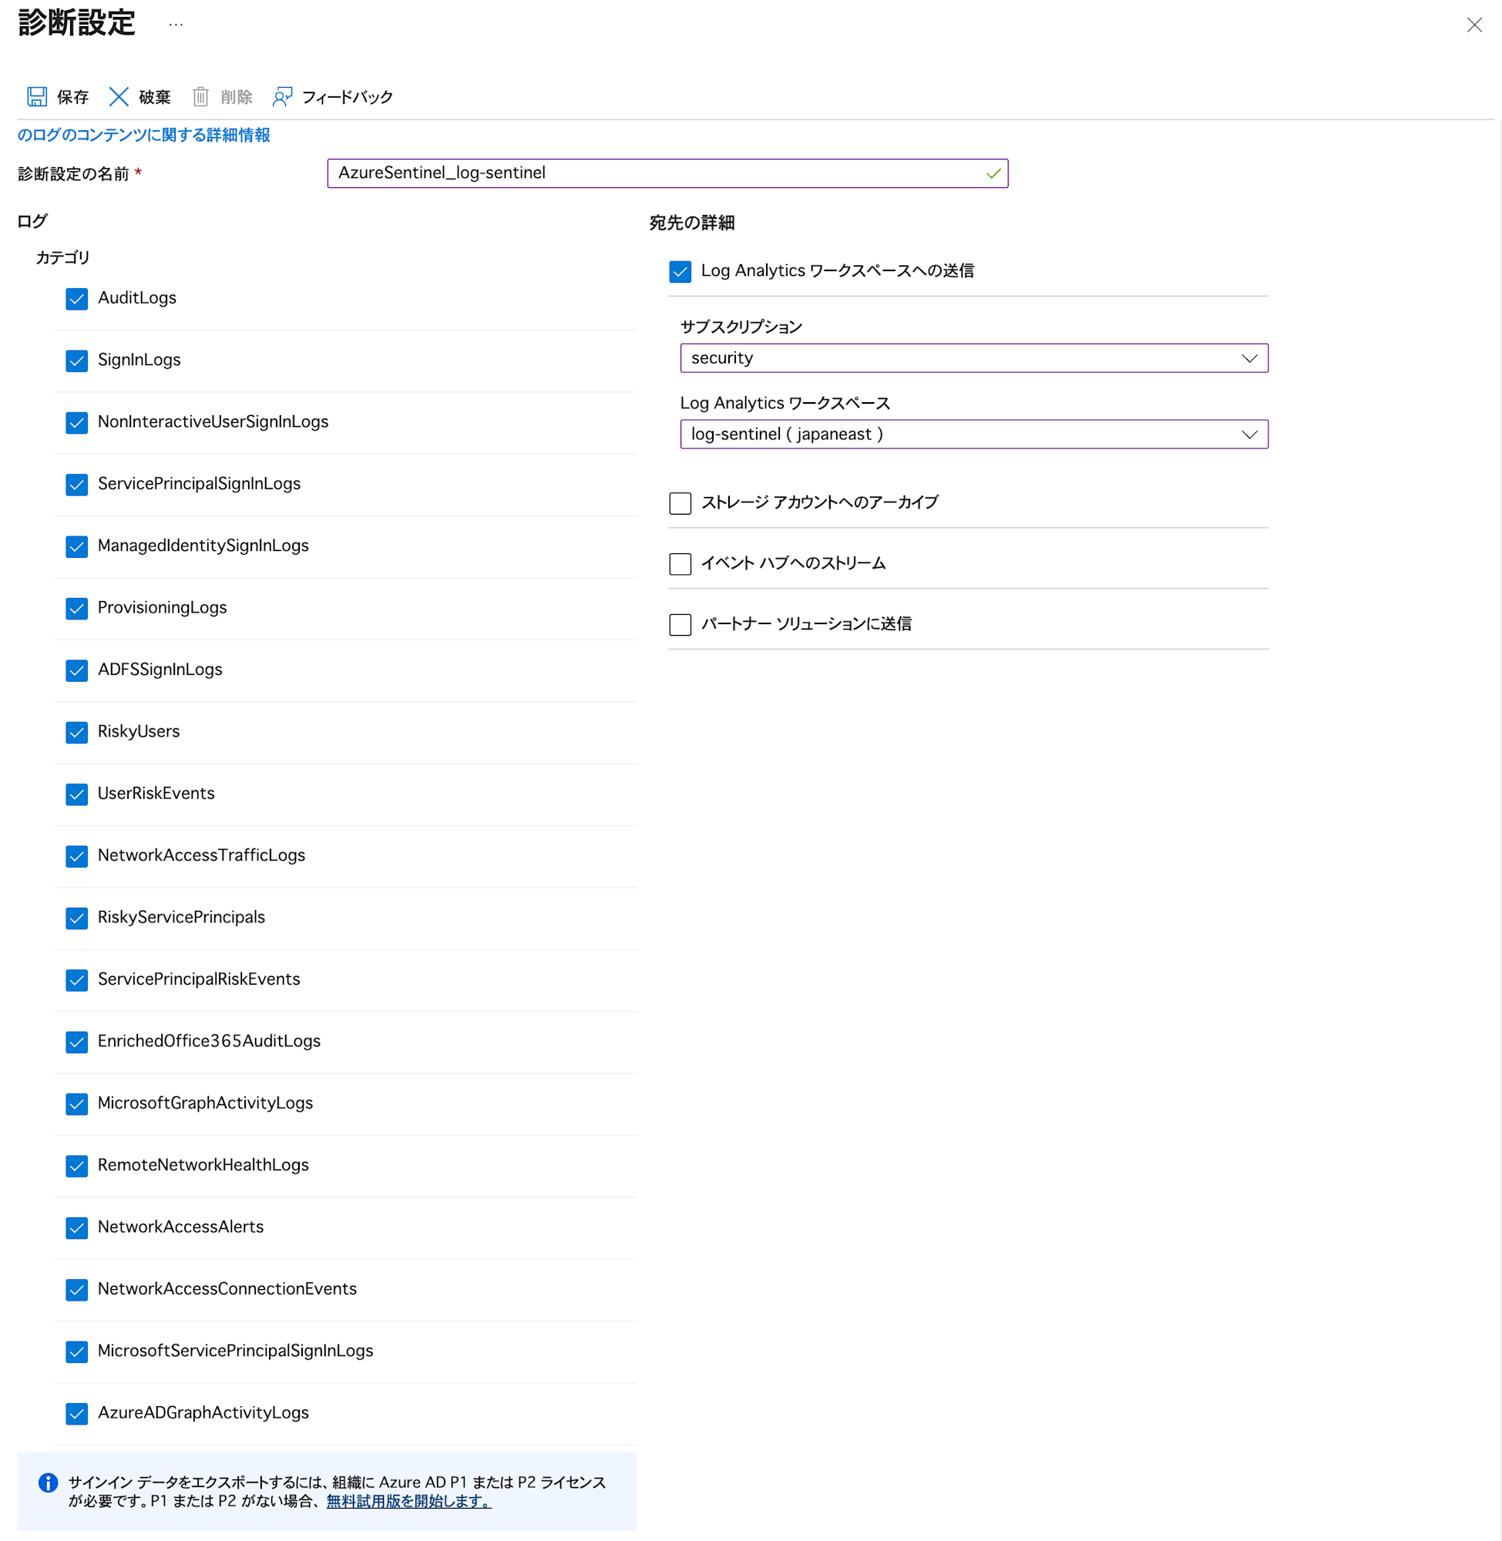Toggle ServicePrincipalSignInLogs checkbox
Viewport: 1502px width, 1541px height.
click(76, 485)
